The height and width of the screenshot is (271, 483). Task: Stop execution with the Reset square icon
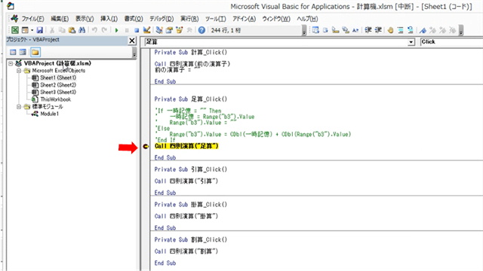(x=137, y=30)
